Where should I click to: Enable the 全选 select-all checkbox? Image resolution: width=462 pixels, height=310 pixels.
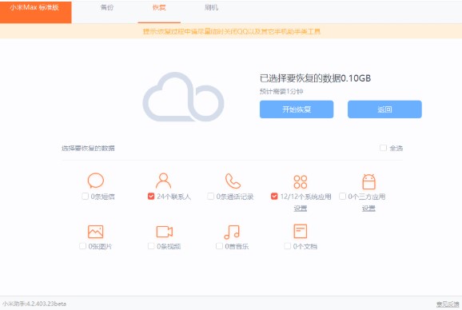(383, 148)
